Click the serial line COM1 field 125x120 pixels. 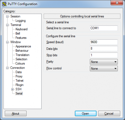point(104,28)
